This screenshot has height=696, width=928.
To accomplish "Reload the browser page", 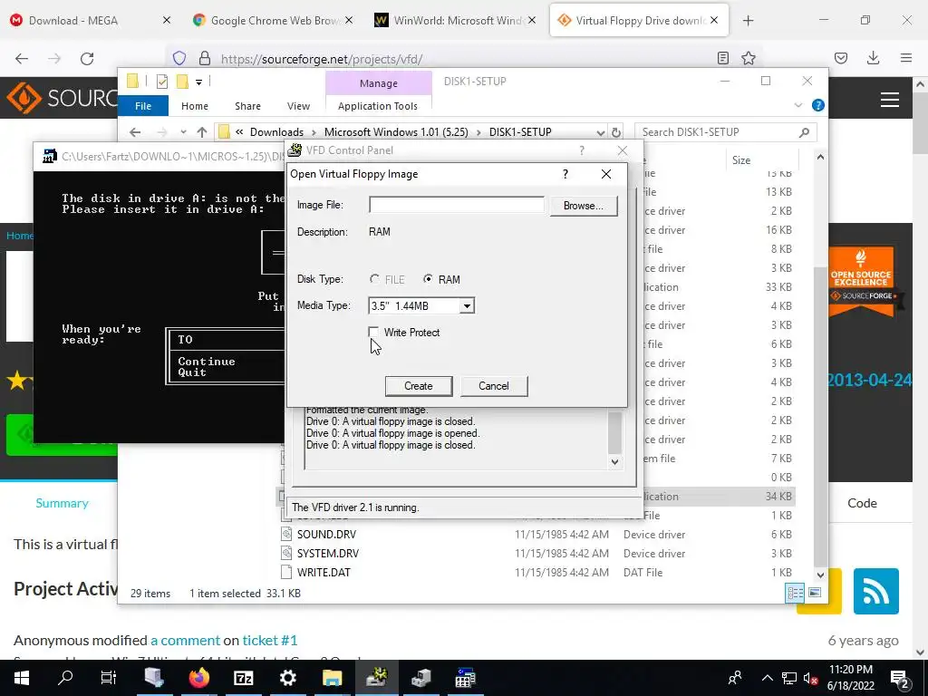I will 87,58.
